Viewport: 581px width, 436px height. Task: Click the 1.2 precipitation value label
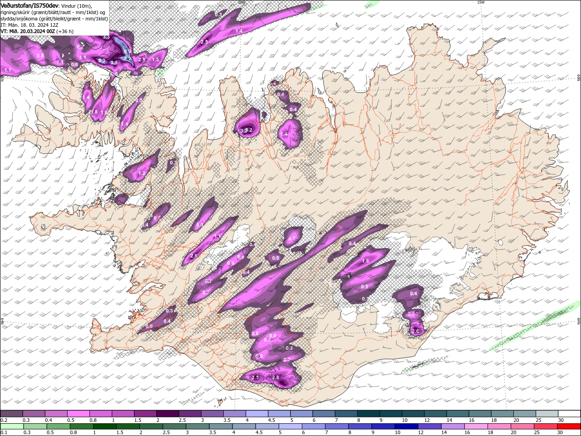pos(141,173)
